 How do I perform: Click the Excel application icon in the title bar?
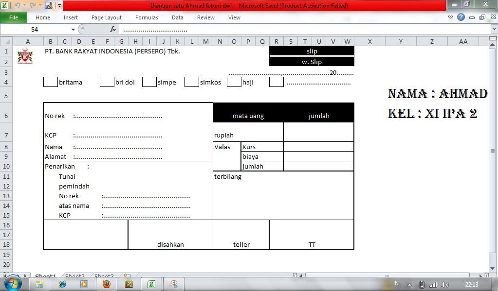4,5
